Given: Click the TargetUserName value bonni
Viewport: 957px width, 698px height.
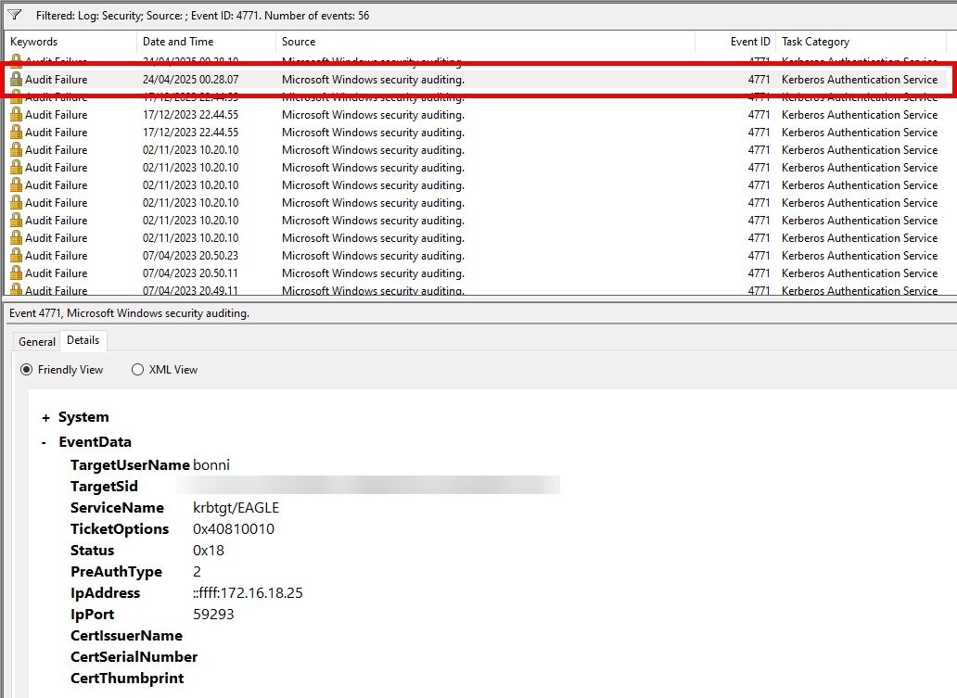Looking at the screenshot, I should click(211, 465).
